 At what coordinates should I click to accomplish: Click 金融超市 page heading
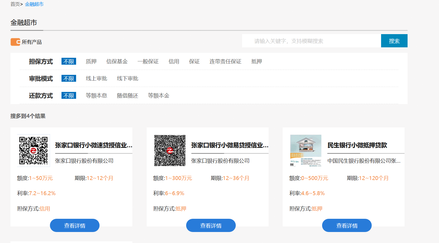(24, 23)
